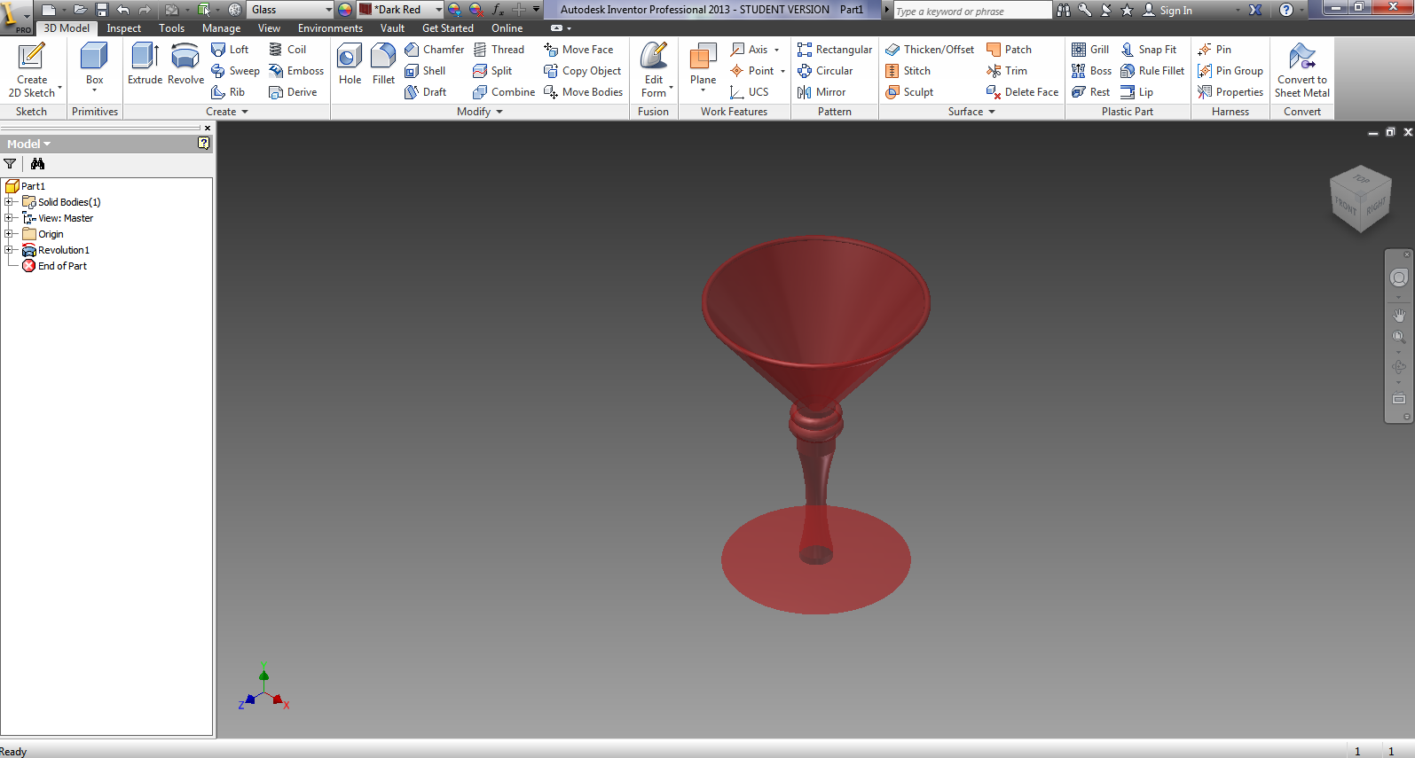Screen dimensions: 1415x758
Task: Open the Model browser filter icon
Action: click(10, 164)
